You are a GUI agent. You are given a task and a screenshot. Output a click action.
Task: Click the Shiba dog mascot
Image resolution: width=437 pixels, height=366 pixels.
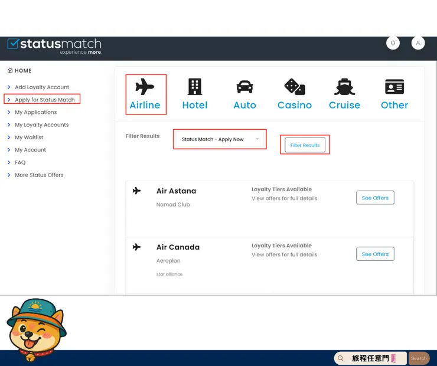point(36,329)
